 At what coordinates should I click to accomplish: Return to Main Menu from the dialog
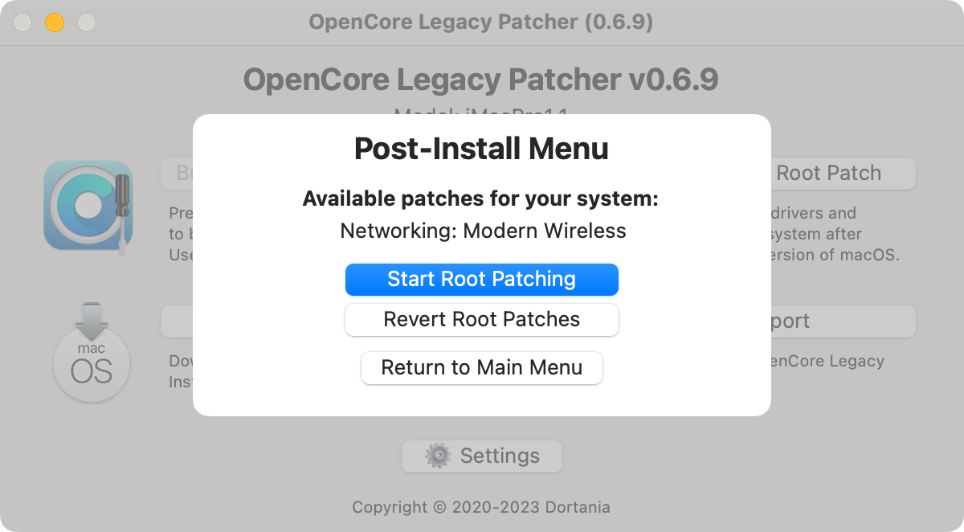(x=482, y=368)
